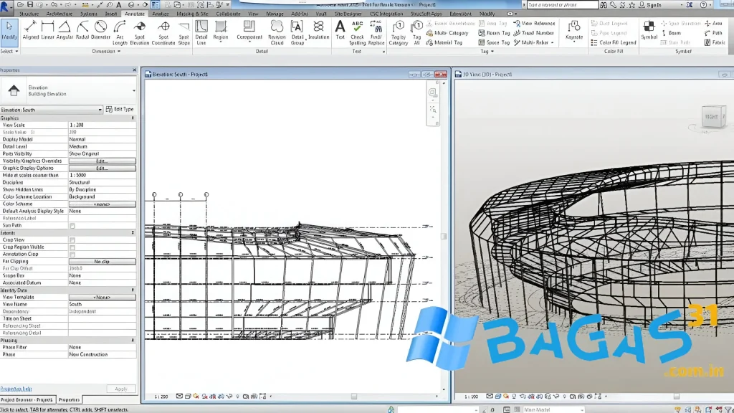Use Tag by Category tool
734x413 pixels.
(x=399, y=33)
